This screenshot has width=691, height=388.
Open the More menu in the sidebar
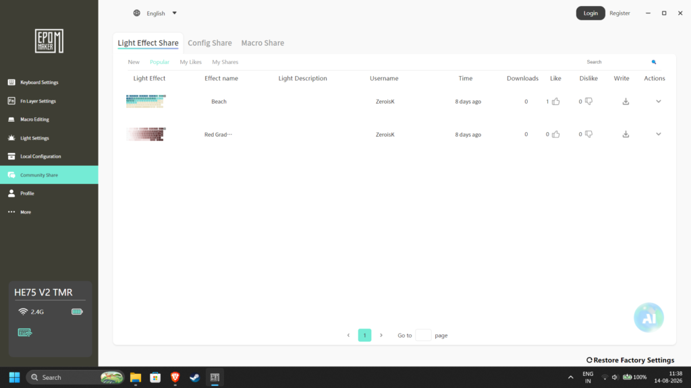click(49, 212)
